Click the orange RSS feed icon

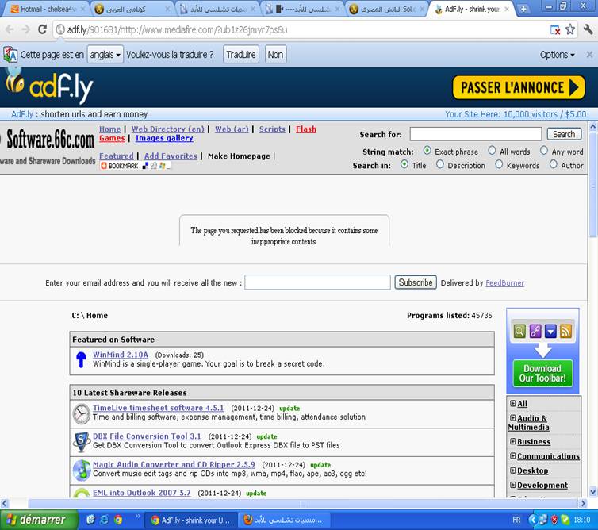click(x=566, y=331)
